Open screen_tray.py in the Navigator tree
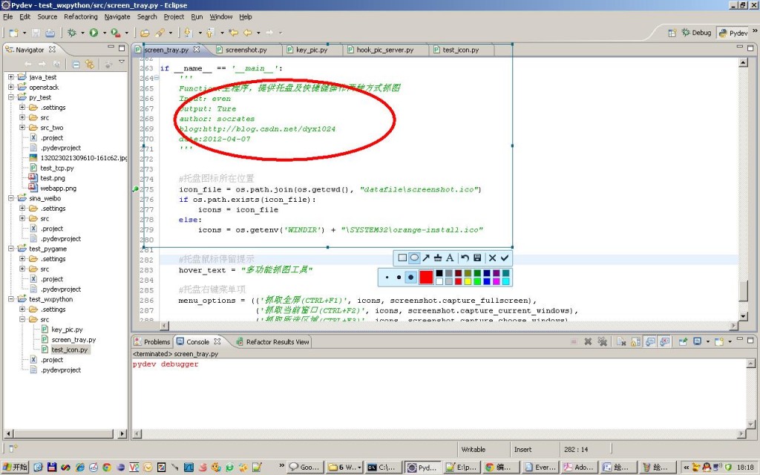Image resolution: width=760 pixels, height=475 pixels. [x=73, y=340]
